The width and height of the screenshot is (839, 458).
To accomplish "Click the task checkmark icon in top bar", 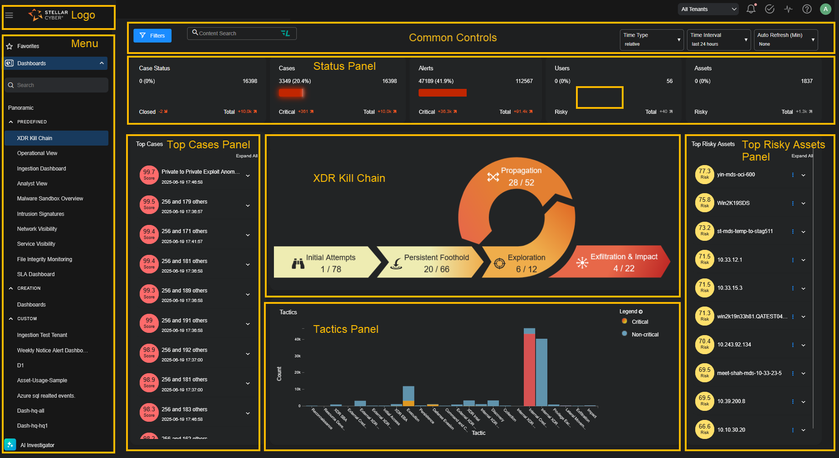I will click(x=770, y=9).
